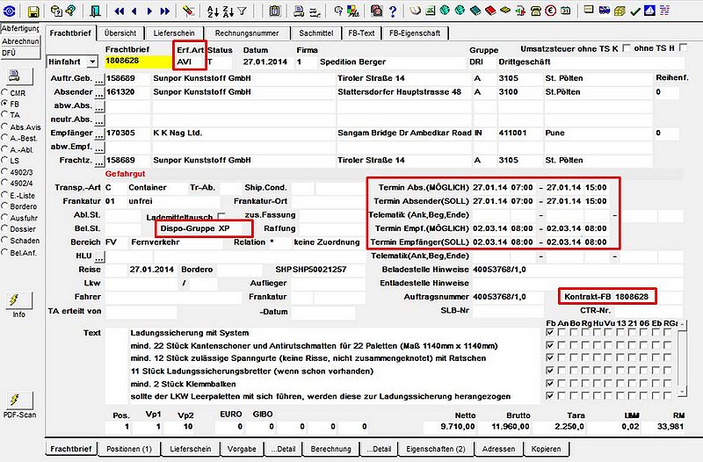
Task: Select the E.-Liste radio button
Action: point(4,195)
